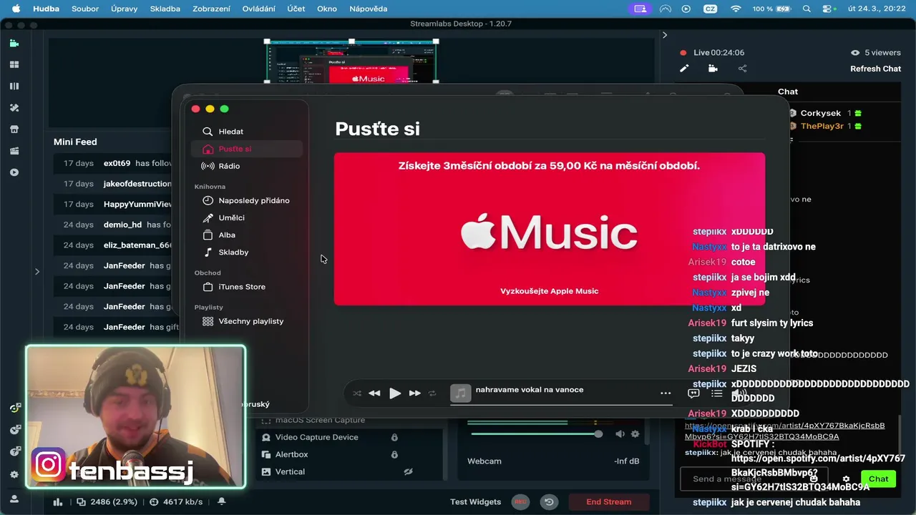
Task: Click the round REC record button
Action: pos(520,502)
